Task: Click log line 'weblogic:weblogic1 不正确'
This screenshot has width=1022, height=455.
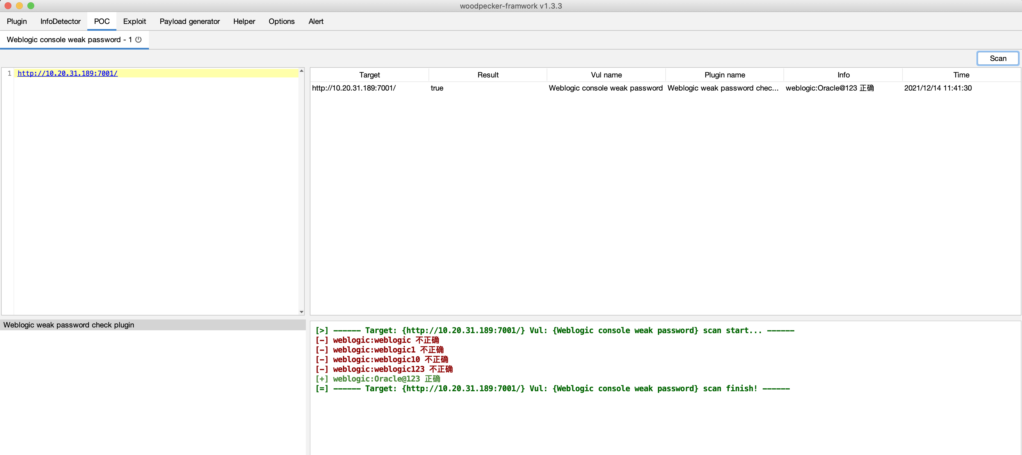Action: (380, 350)
